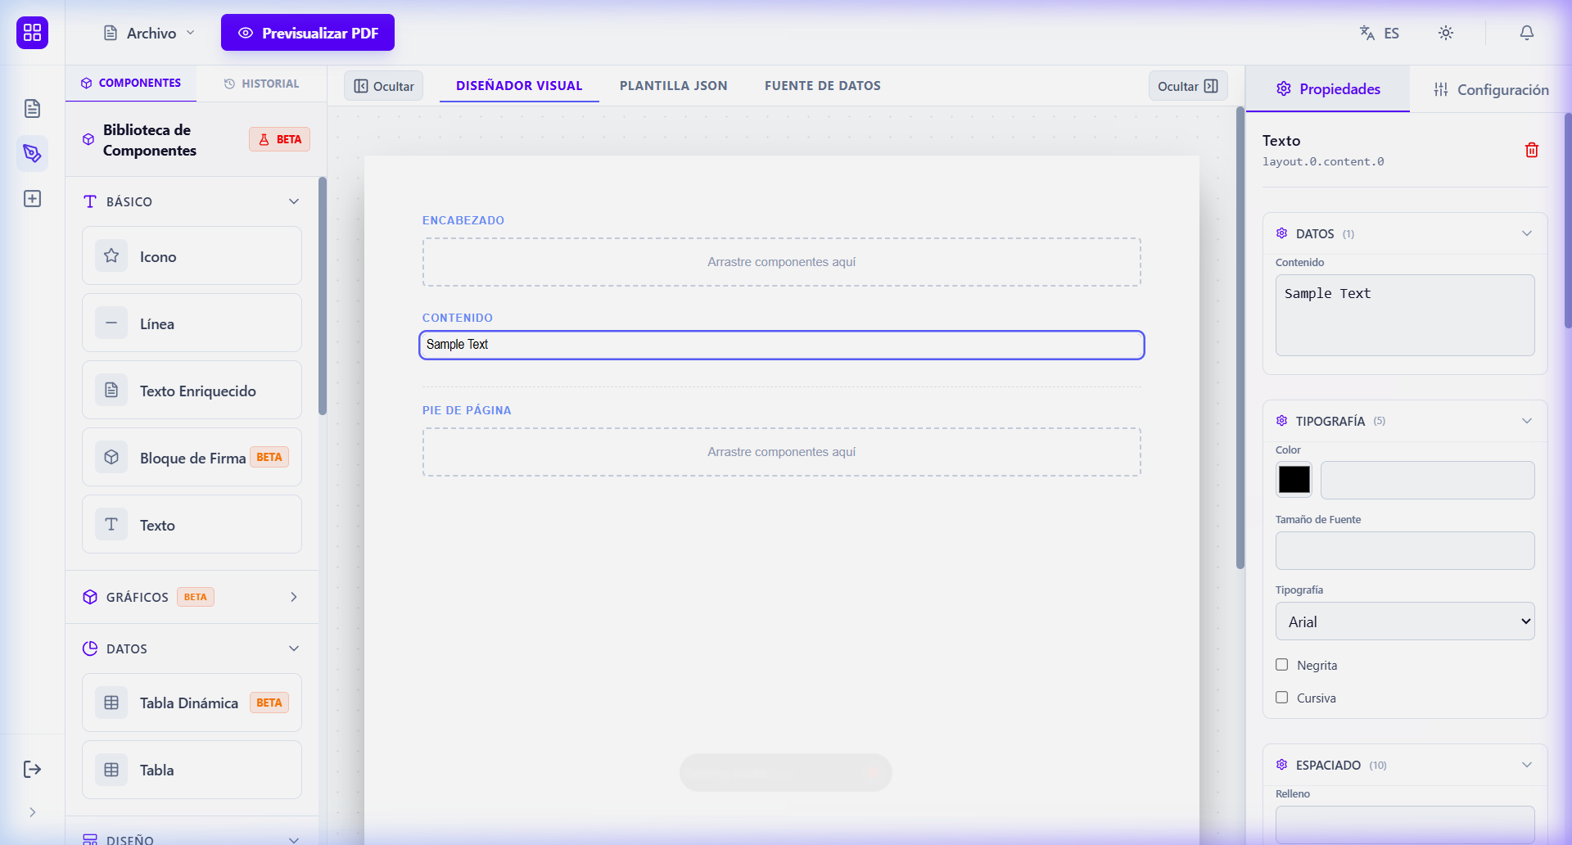This screenshot has height=845, width=1572.
Task: Open the Propiedades tab
Action: coord(1328,89)
